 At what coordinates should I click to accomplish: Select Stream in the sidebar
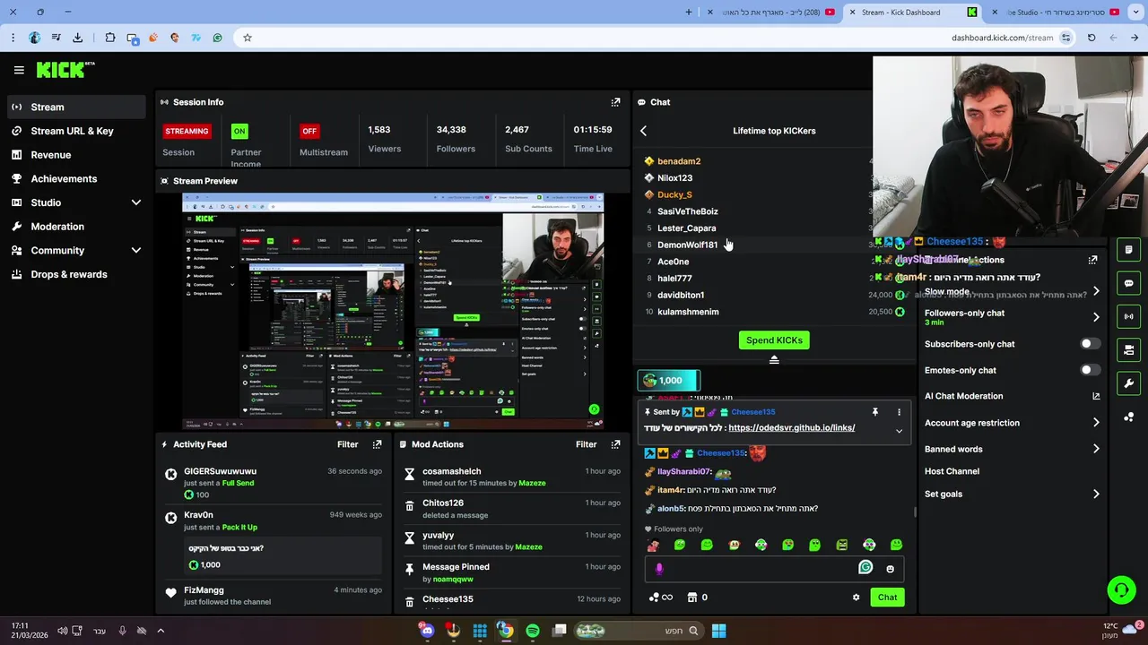point(76,107)
